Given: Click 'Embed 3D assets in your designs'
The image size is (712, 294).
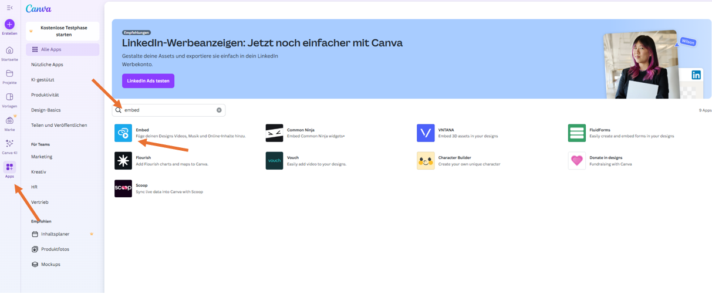Looking at the screenshot, I should [x=468, y=136].
